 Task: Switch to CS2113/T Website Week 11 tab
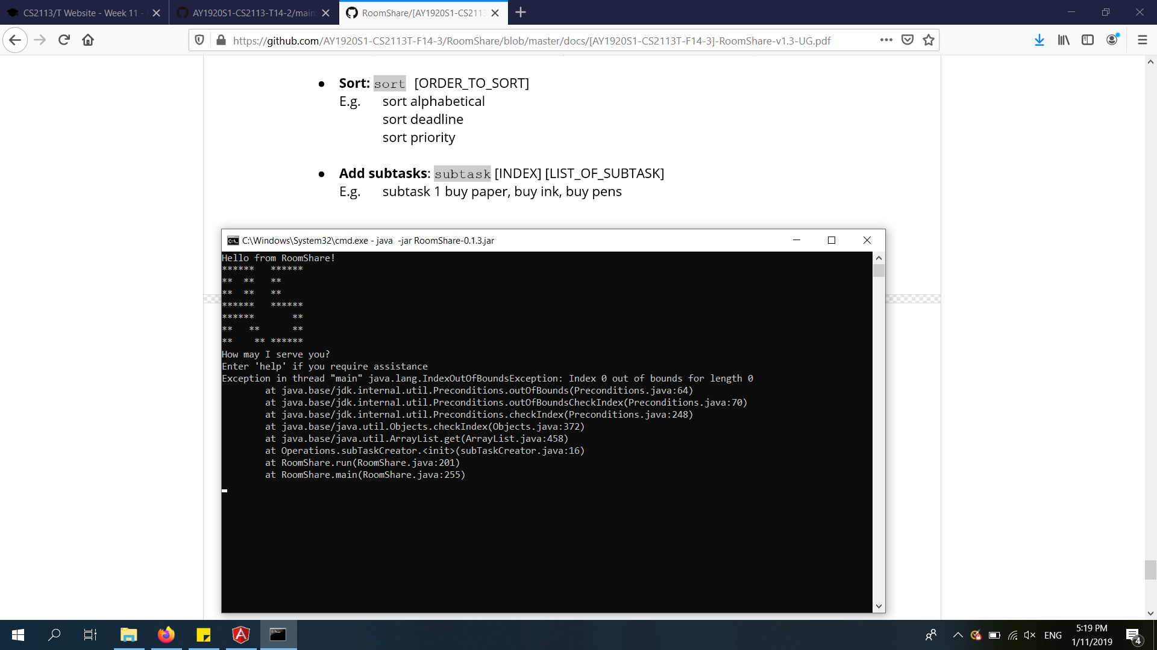(x=80, y=13)
